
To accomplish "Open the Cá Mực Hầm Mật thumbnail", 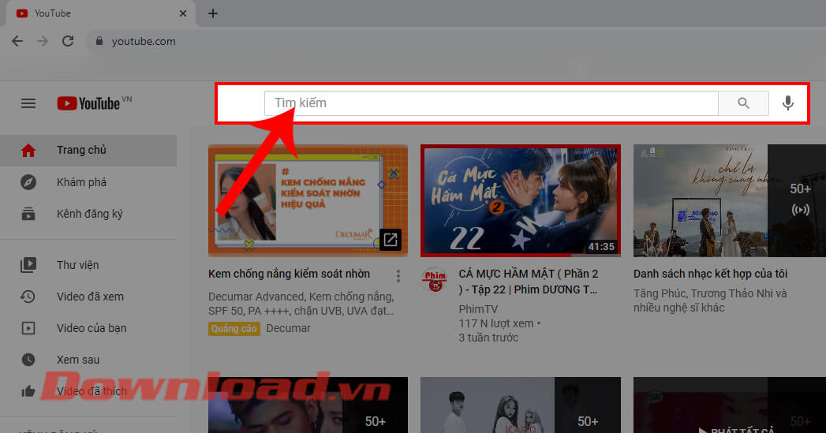I will (521, 200).
